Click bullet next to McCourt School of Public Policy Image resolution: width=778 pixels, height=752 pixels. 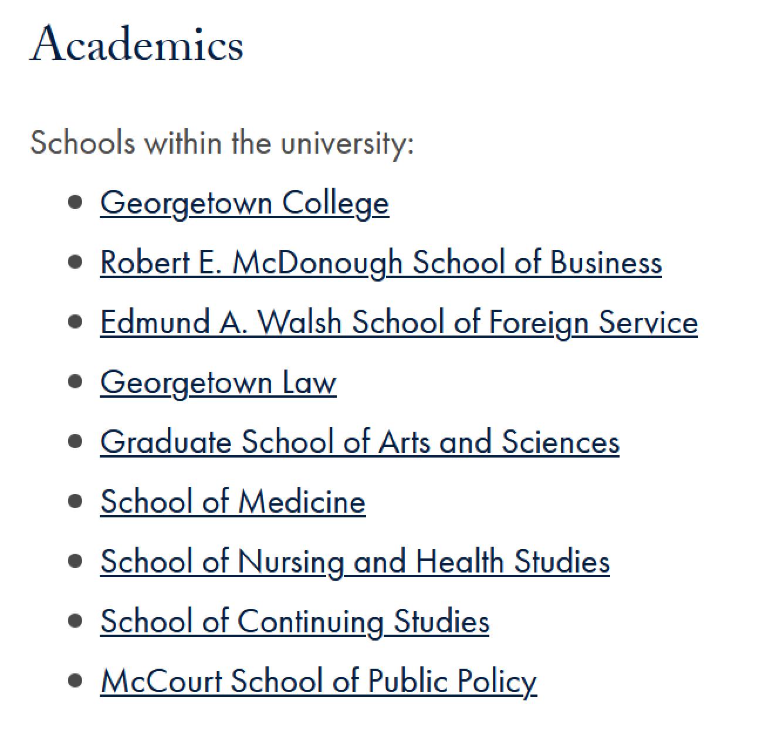(75, 680)
